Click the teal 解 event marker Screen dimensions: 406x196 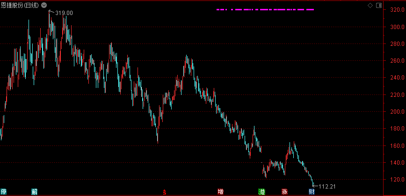(x=34, y=192)
